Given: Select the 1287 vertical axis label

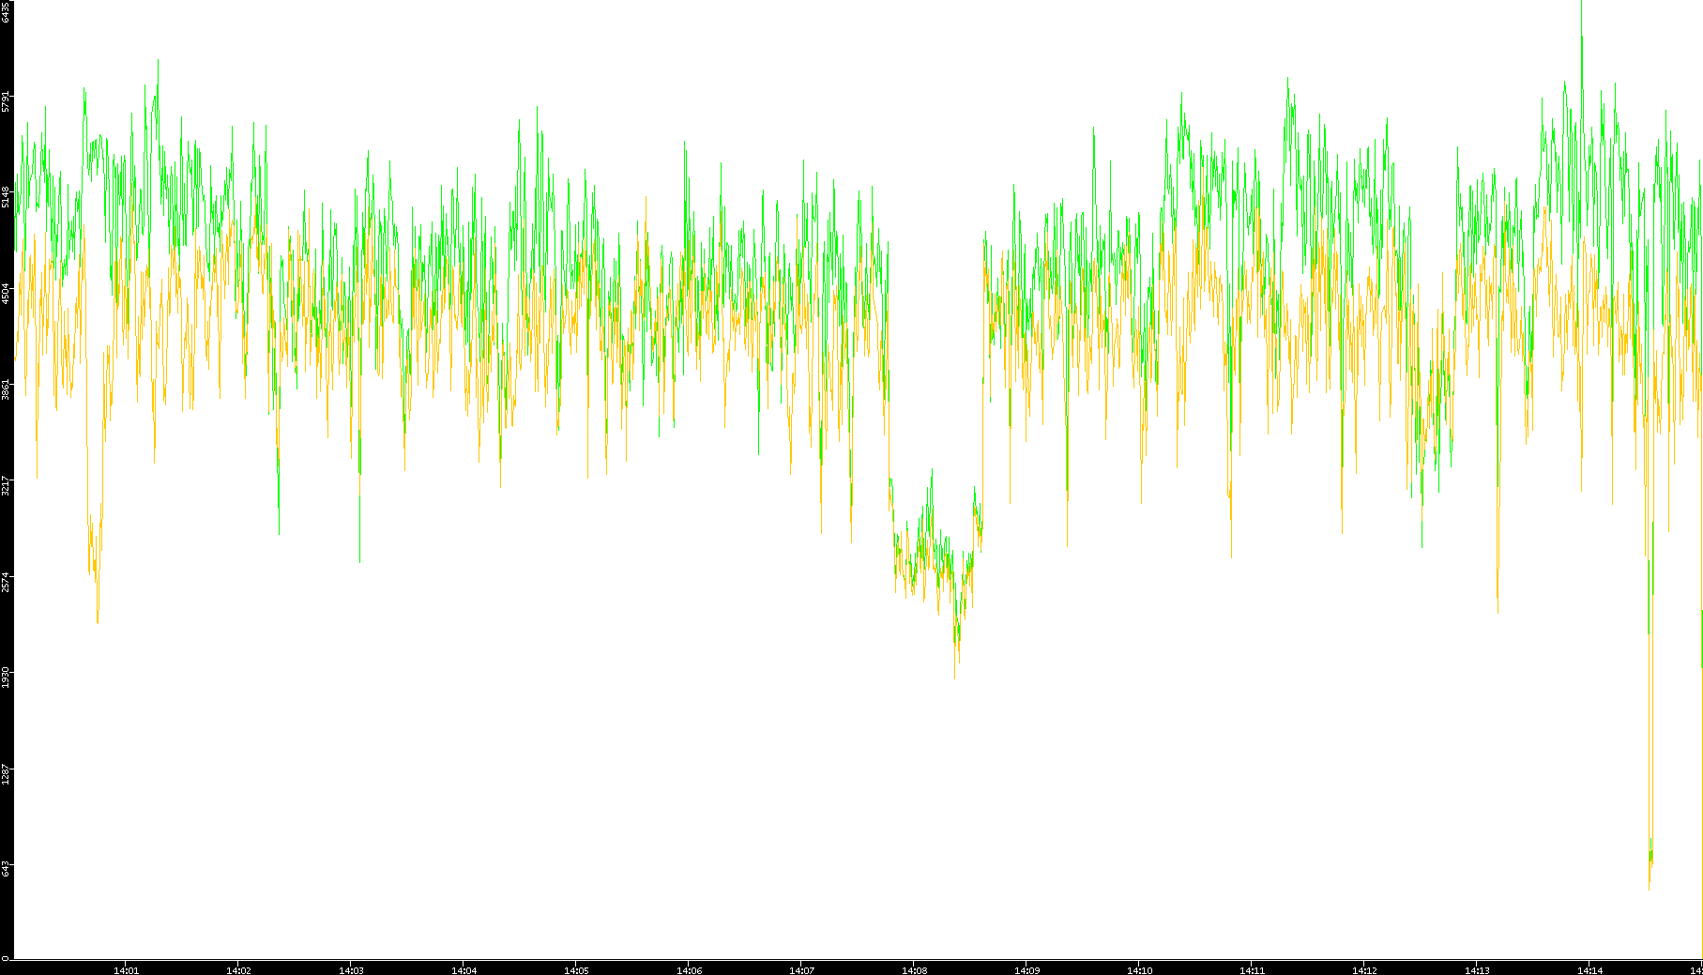Looking at the screenshot, I should (x=6, y=774).
